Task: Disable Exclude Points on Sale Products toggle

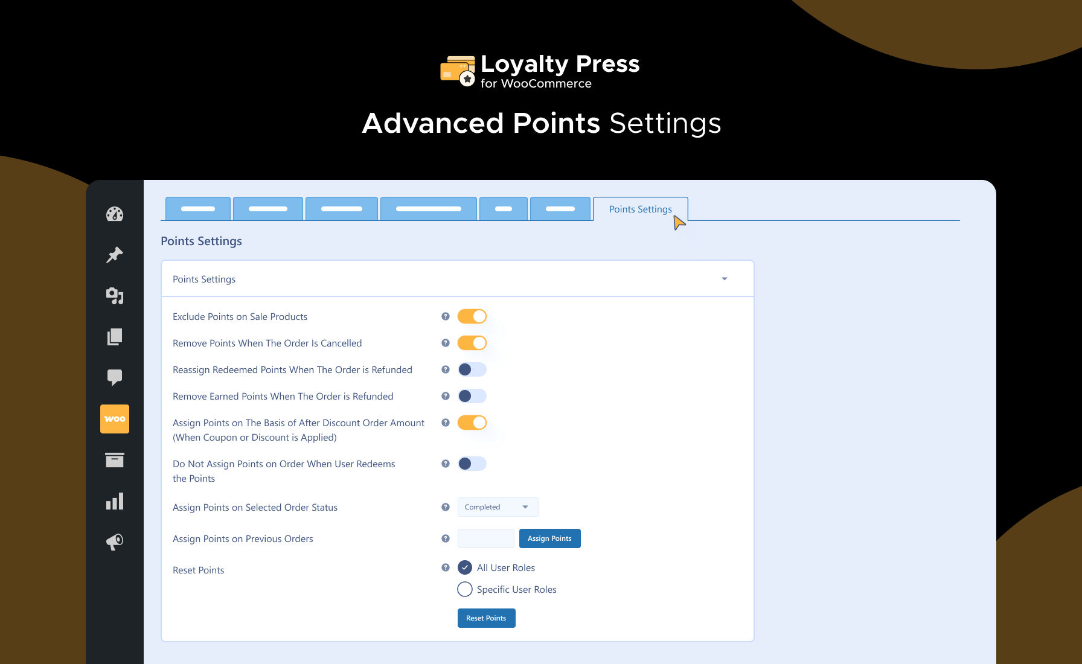Action: tap(472, 316)
